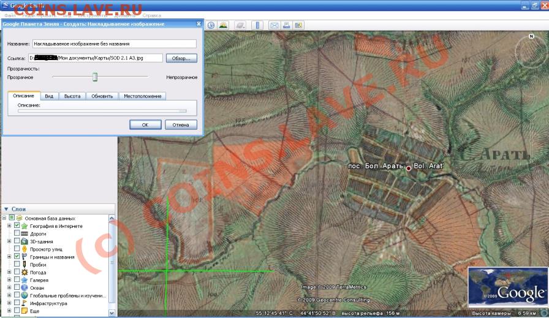This screenshot has width=549, height=318.
Task: Open the Местоположение tab
Action: [143, 96]
